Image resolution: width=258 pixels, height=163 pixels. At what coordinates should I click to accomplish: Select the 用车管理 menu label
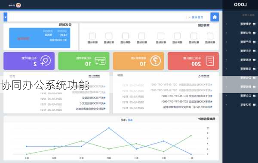(x=246, y=51)
